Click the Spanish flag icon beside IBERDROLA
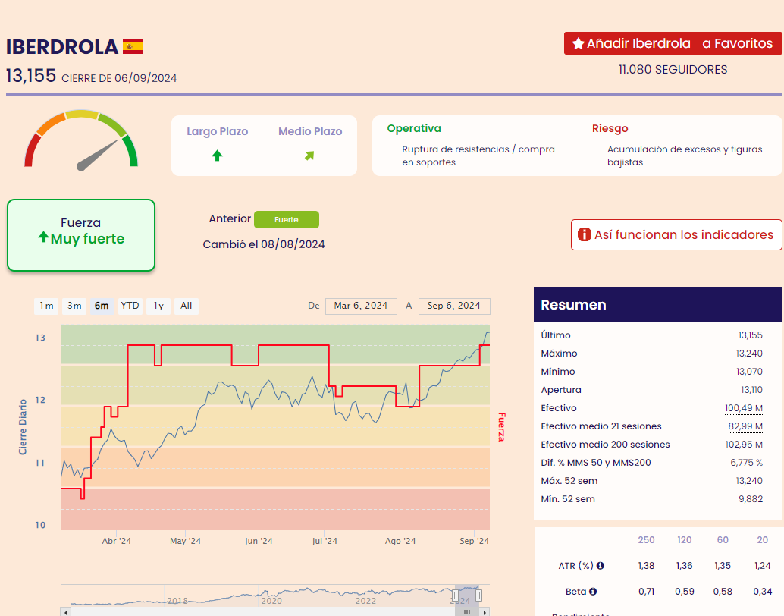784x616 pixels. pyautogui.click(x=133, y=46)
